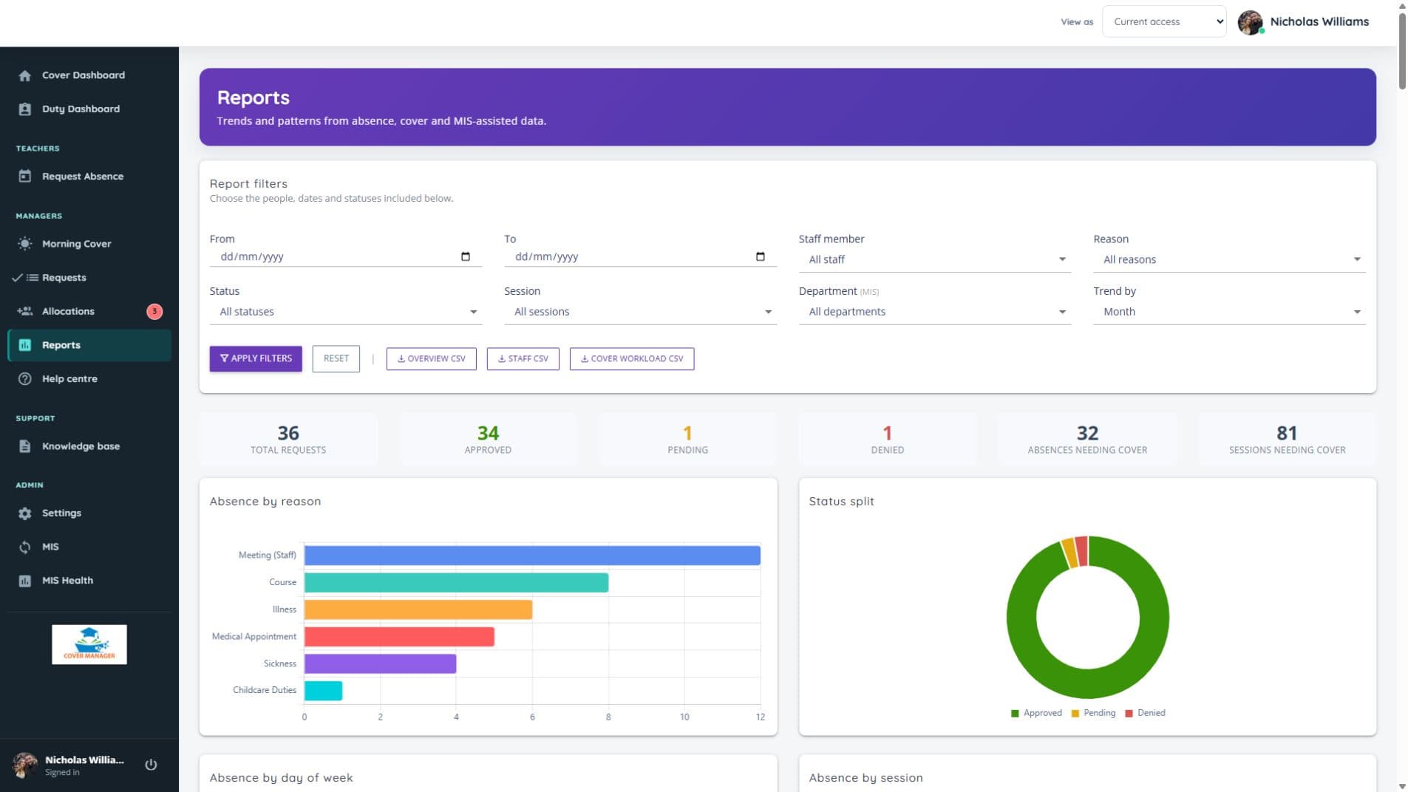Click the Morning Cover sun icon
This screenshot has height=792, width=1408.
(x=24, y=244)
